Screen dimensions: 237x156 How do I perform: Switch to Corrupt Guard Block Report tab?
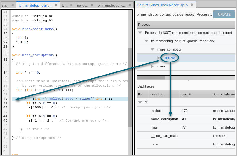(x=162, y=5)
